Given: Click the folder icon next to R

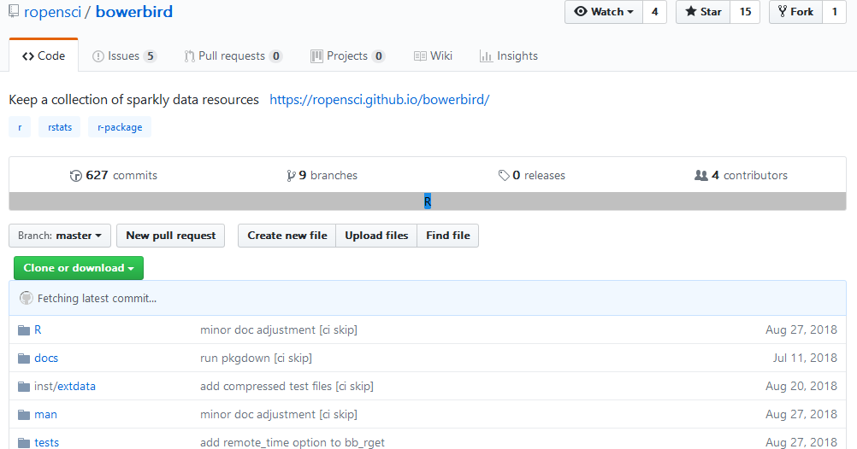Looking at the screenshot, I should [23, 330].
